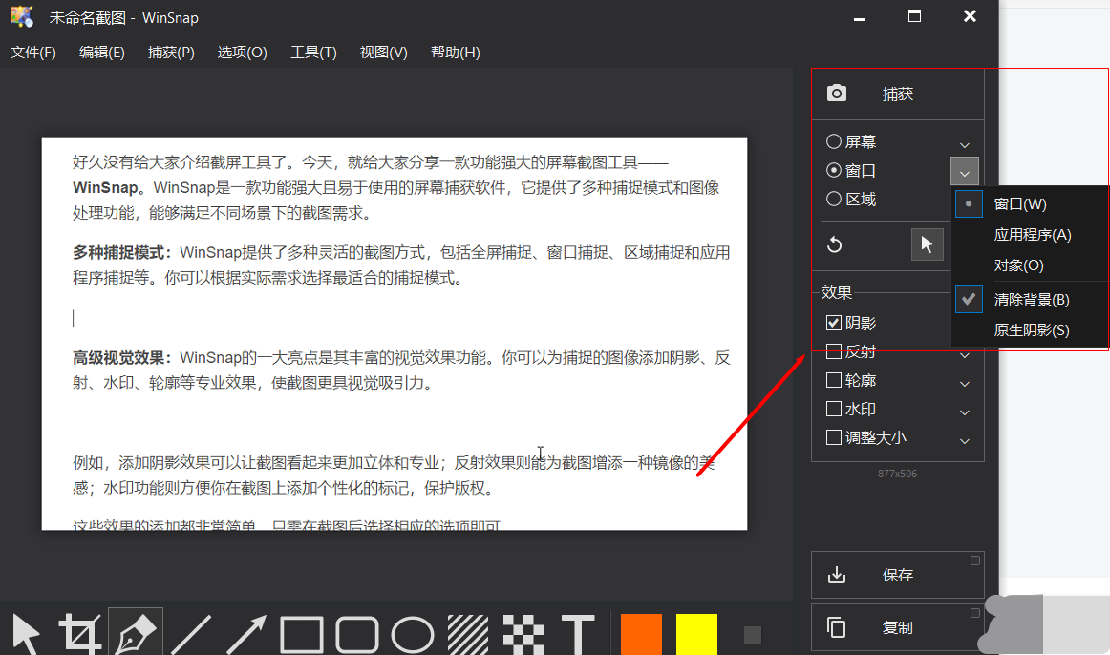Expand the 屏幕 options chevron
Screen dimensions: 1110x655
tap(964, 144)
